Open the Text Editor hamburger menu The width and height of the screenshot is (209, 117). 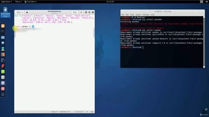[81, 12]
